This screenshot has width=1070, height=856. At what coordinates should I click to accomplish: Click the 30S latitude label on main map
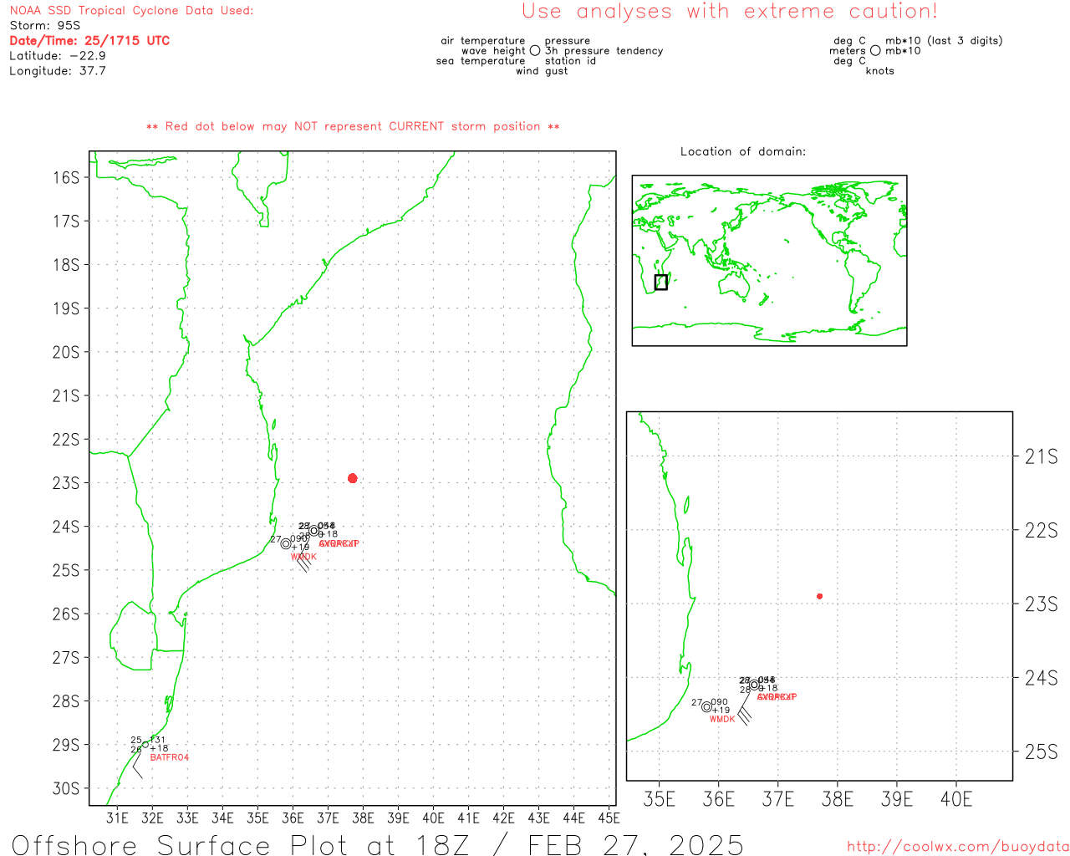point(66,788)
